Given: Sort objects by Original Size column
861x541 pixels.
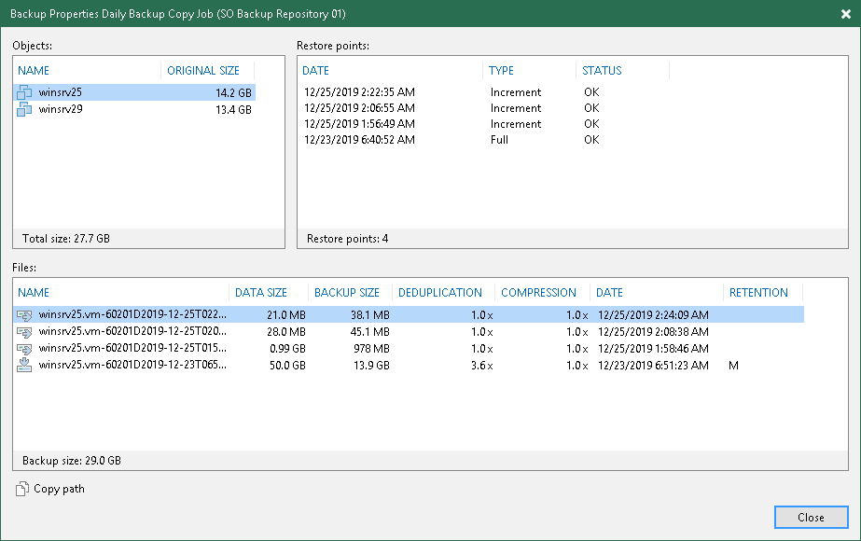Looking at the screenshot, I should (x=203, y=71).
